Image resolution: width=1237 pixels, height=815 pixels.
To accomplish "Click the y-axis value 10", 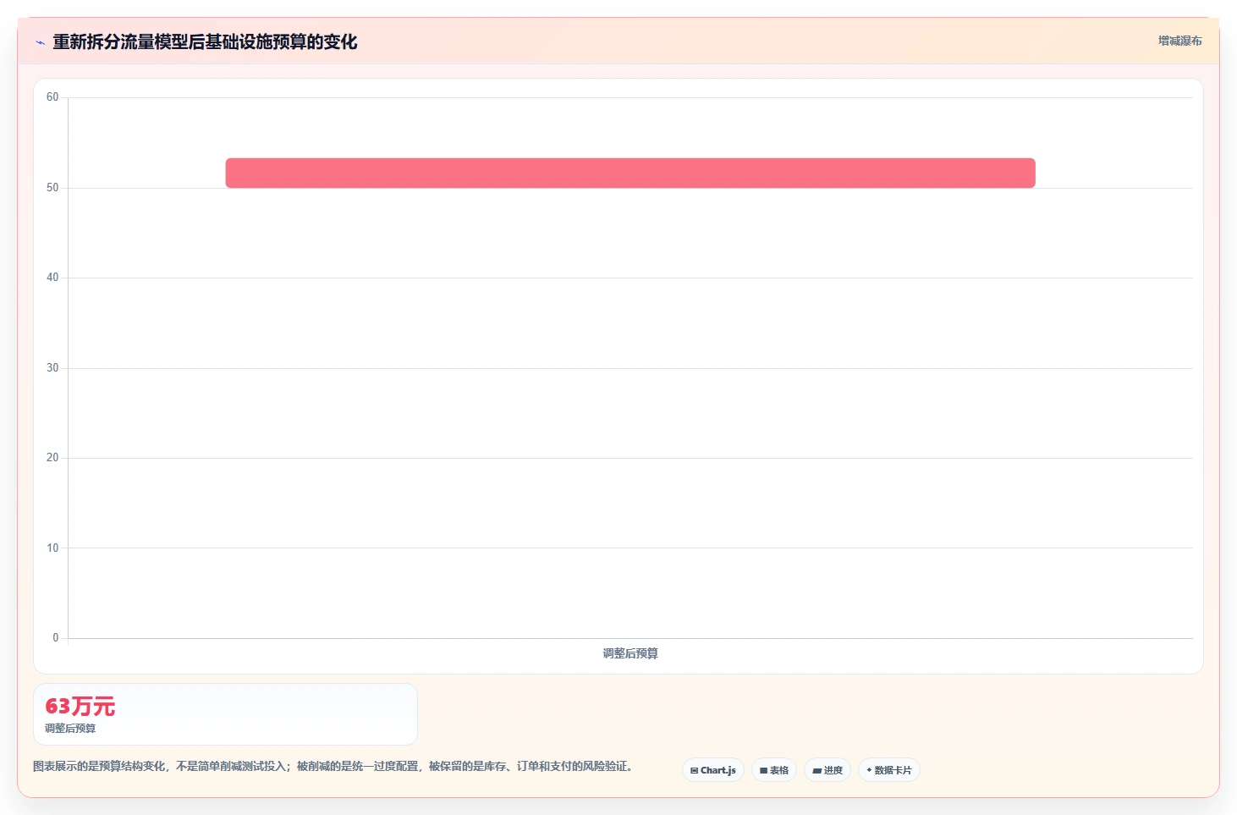I will tap(52, 548).
